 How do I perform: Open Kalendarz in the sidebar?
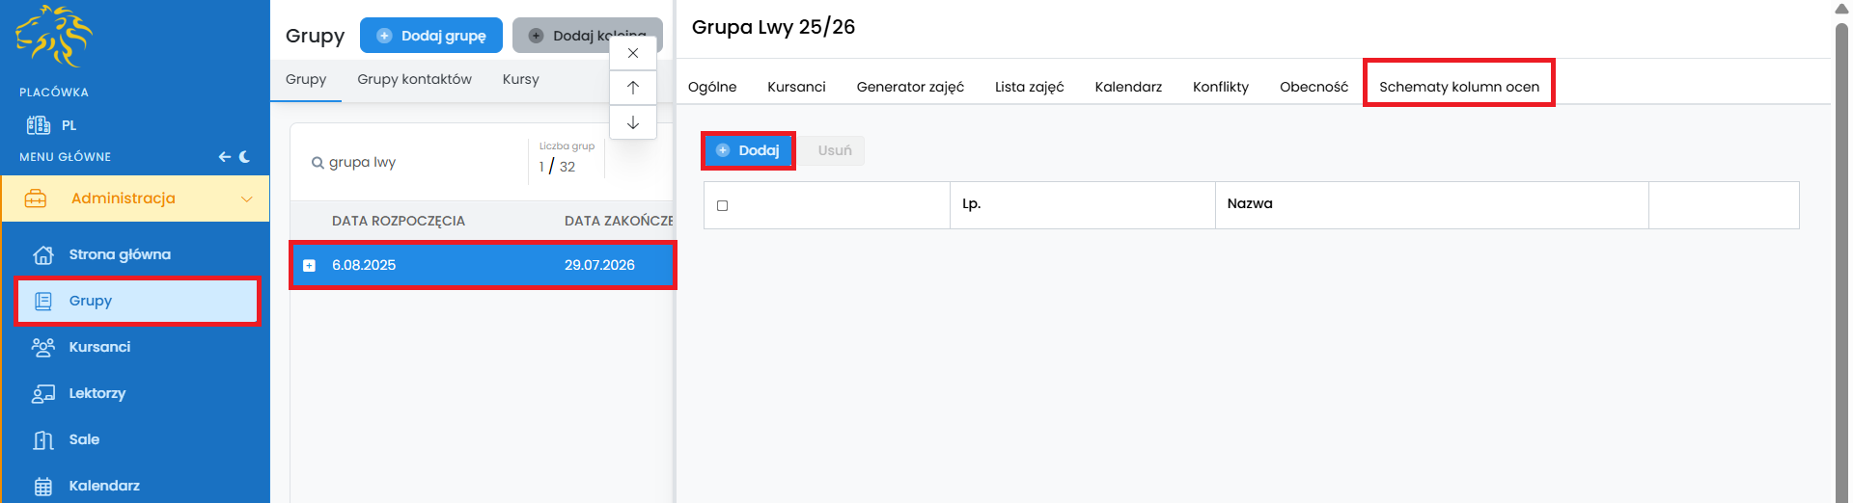tap(104, 486)
